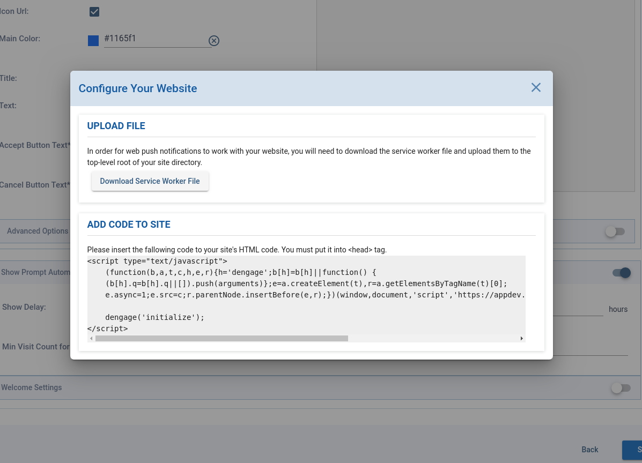The image size is (642, 463).
Task: Click the dengage('initialize') code line
Action: [x=155, y=317]
